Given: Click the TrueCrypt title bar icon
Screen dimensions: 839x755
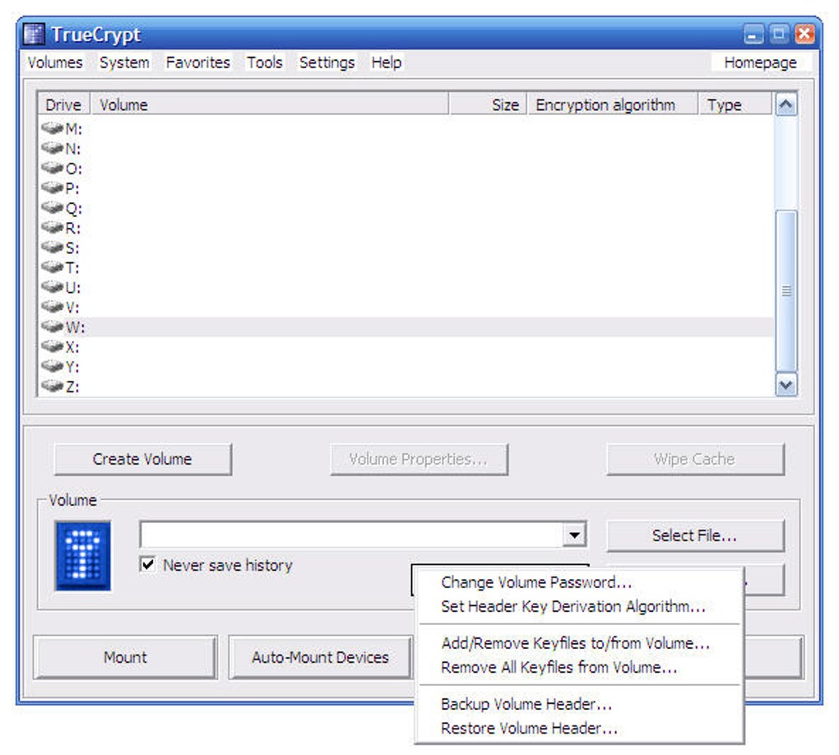Looking at the screenshot, I should (34, 35).
